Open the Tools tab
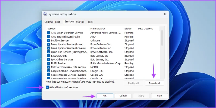This screenshot has width=216, height=108. (x=89, y=22)
